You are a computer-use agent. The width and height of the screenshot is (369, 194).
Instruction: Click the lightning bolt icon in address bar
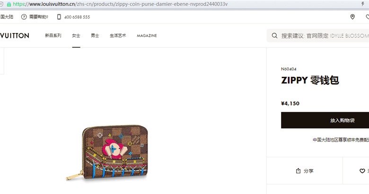click(363, 4)
